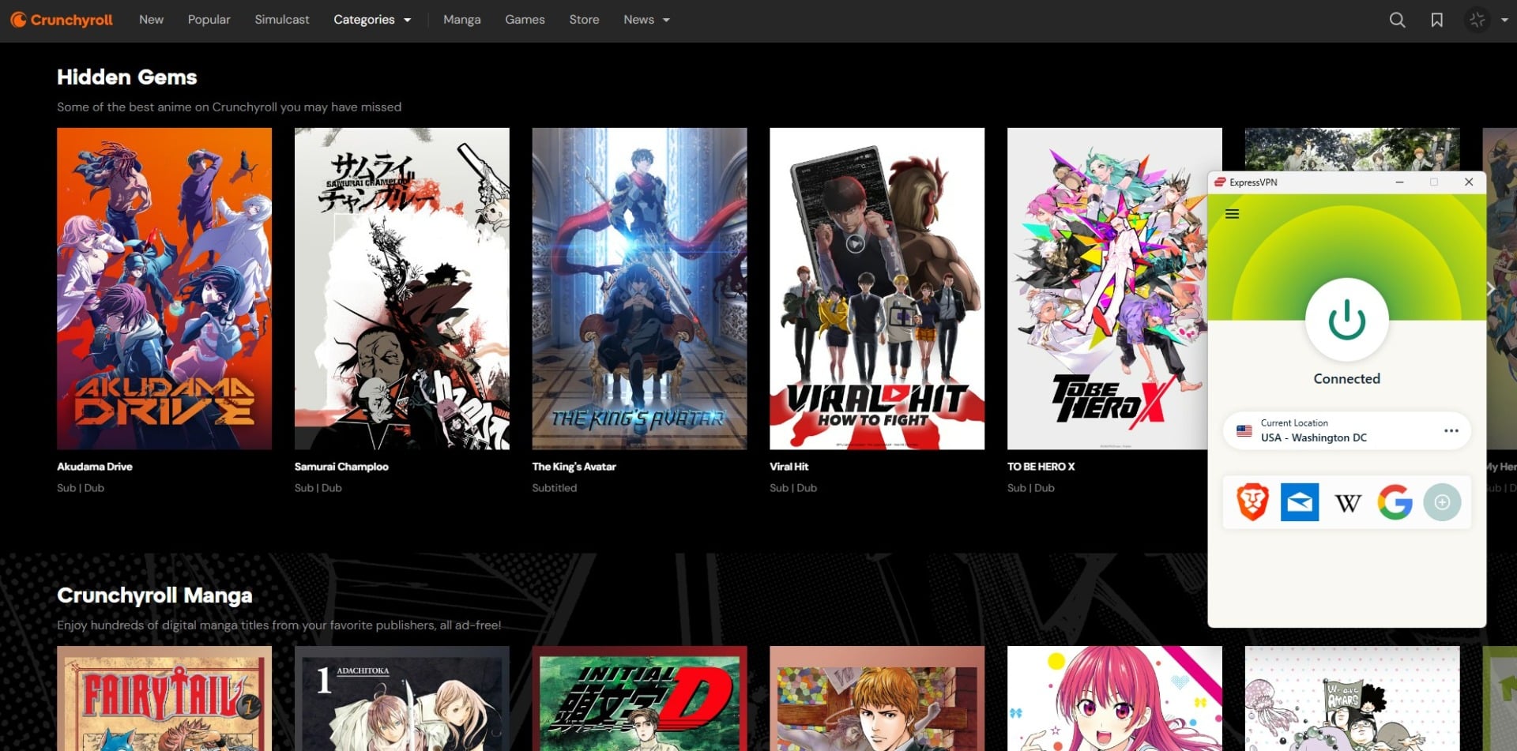Screen dimensions: 1517x751
Task: Add a new shortcut in ExpressVPN
Action: (1442, 502)
